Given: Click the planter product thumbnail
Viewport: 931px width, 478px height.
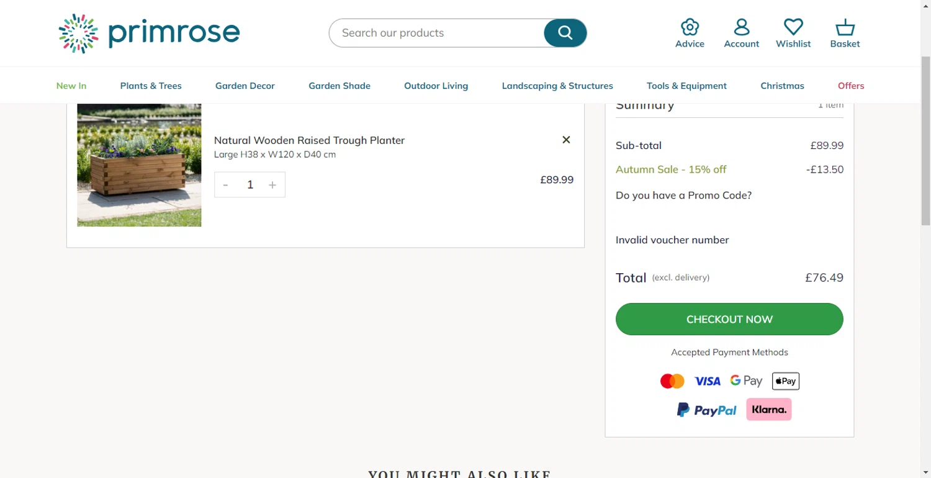Looking at the screenshot, I should (139, 165).
